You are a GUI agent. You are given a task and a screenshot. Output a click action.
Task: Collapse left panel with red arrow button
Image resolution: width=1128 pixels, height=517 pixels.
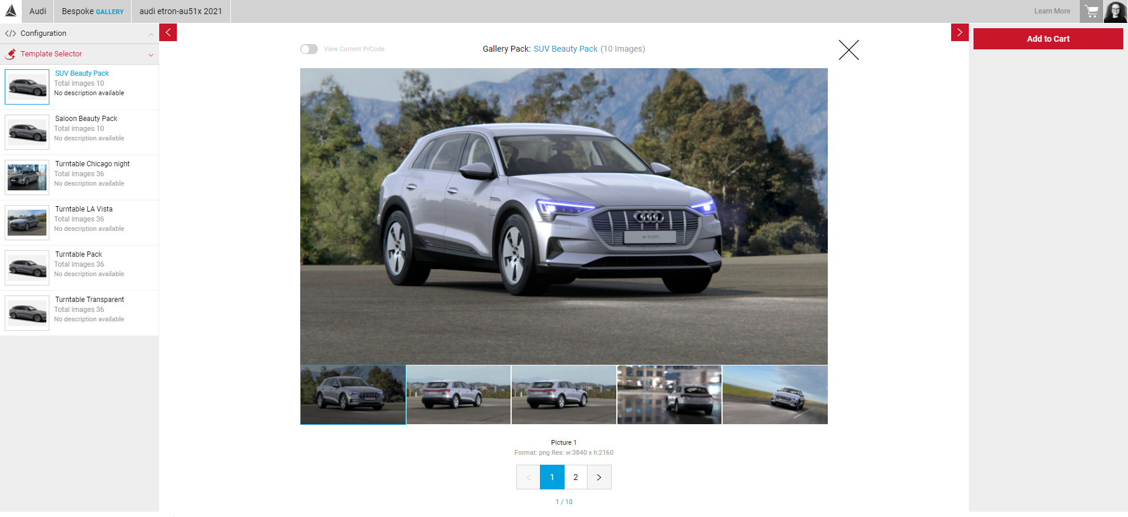coord(168,32)
